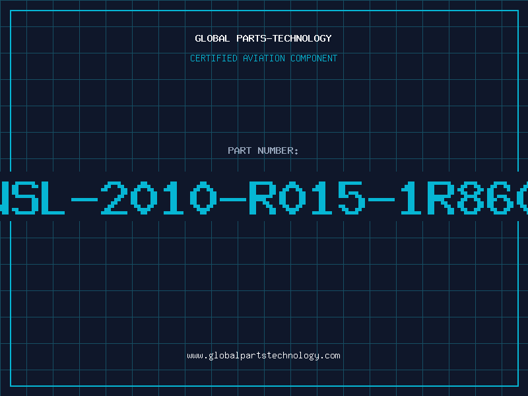Click the word PART in the label

(239, 151)
